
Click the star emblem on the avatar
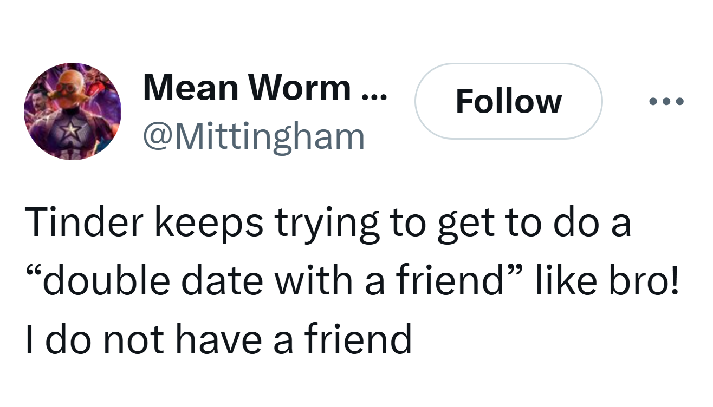tap(70, 130)
